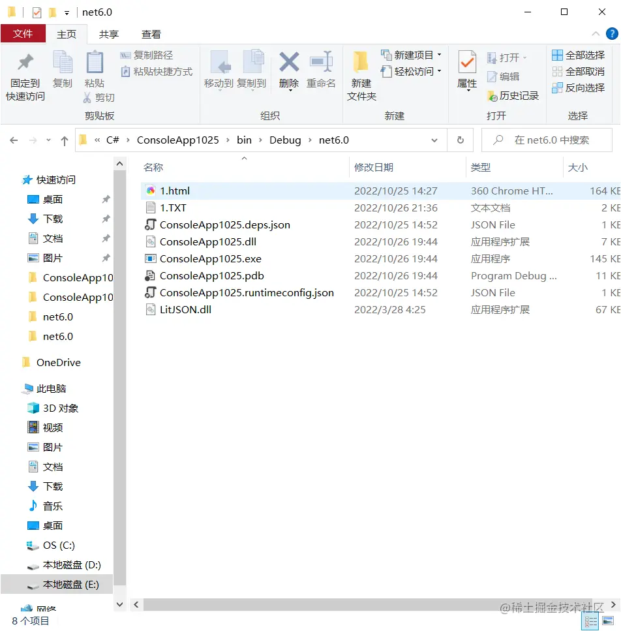Click Copy To (复制到) icon
Viewport: 621px width, 631px height.
click(x=252, y=61)
